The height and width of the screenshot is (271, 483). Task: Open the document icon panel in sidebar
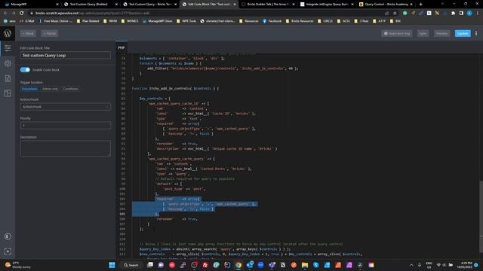pyautogui.click(x=8, y=78)
